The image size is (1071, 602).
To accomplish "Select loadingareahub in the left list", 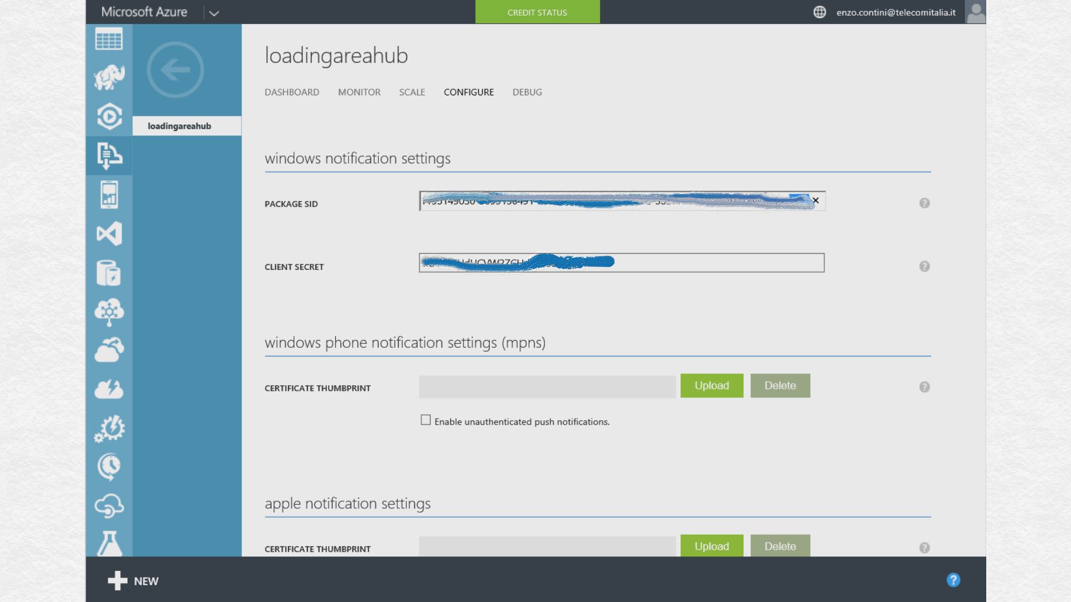I will pos(180,126).
